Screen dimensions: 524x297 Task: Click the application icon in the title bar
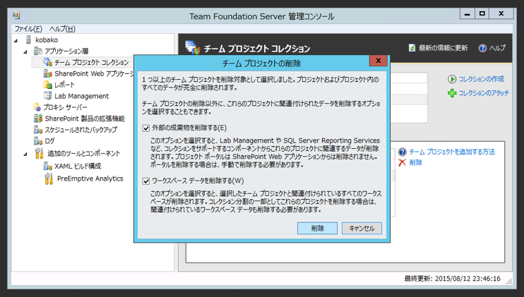click(x=17, y=15)
